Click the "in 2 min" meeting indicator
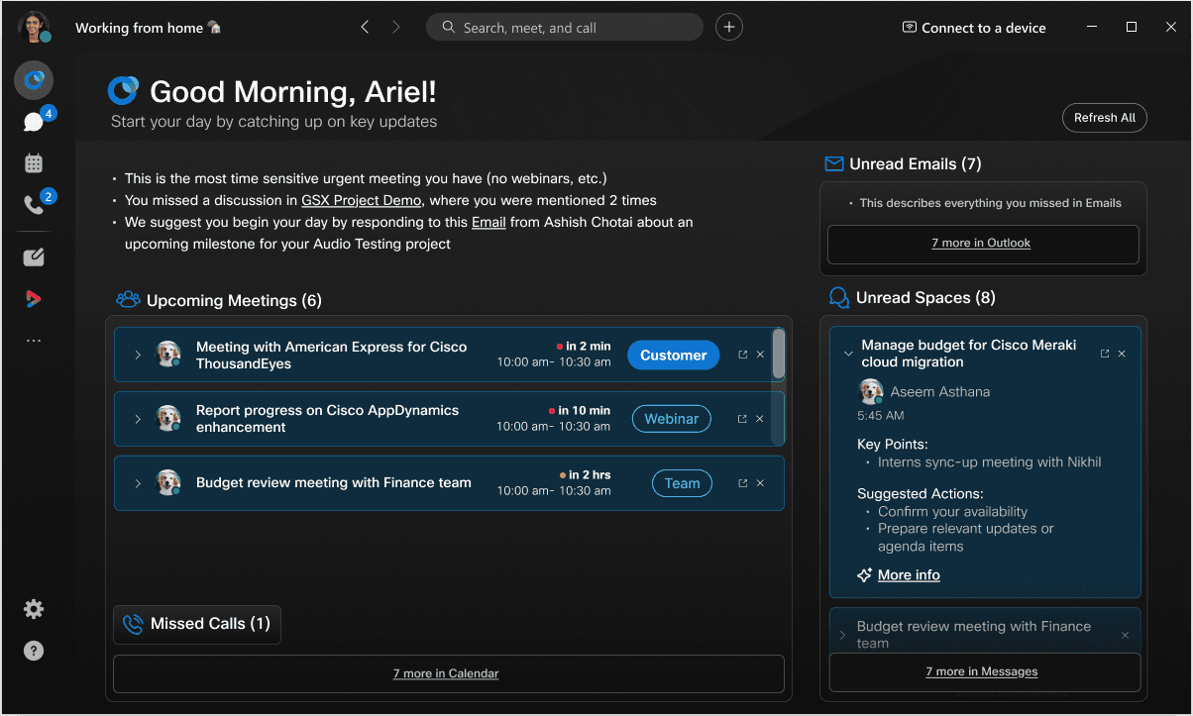The width and height of the screenshot is (1193, 716). [584, 347]
